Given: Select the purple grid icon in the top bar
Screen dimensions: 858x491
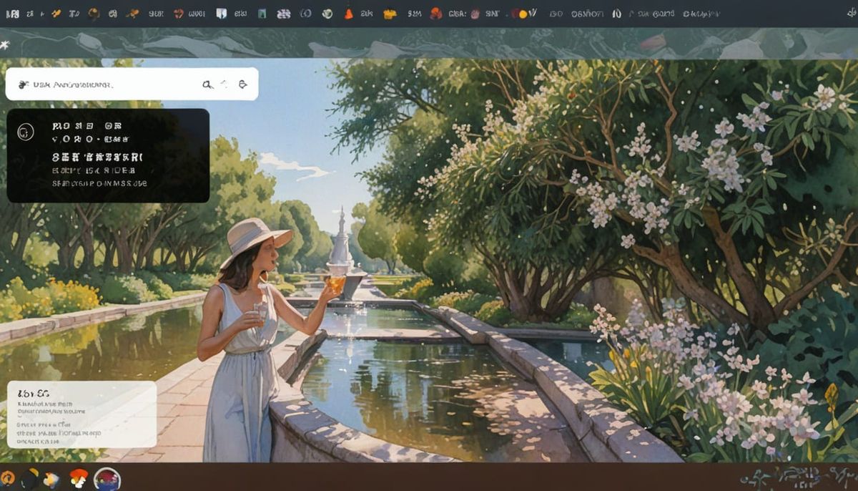Looking at the screenshot, I should tap(283, 13).
